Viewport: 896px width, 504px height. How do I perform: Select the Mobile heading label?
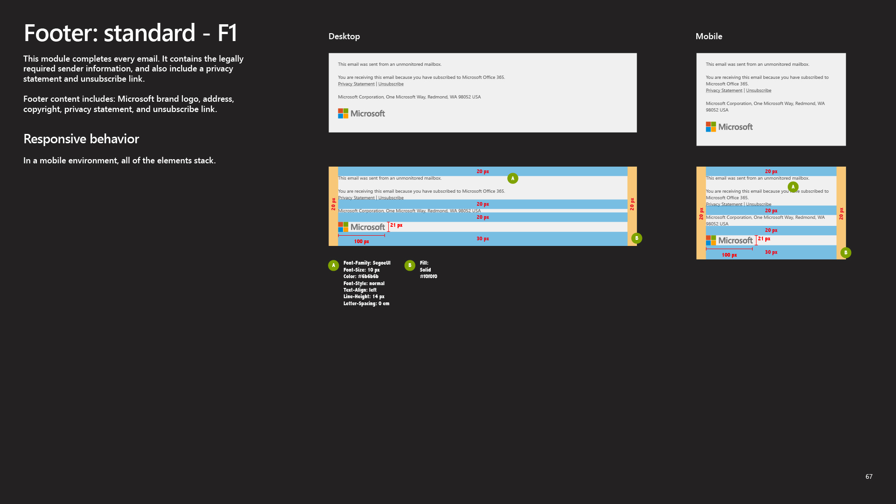click(x=708, y=36)
